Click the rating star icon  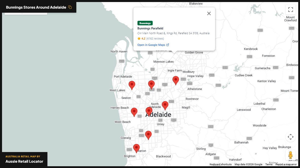(x=139, y=39)
